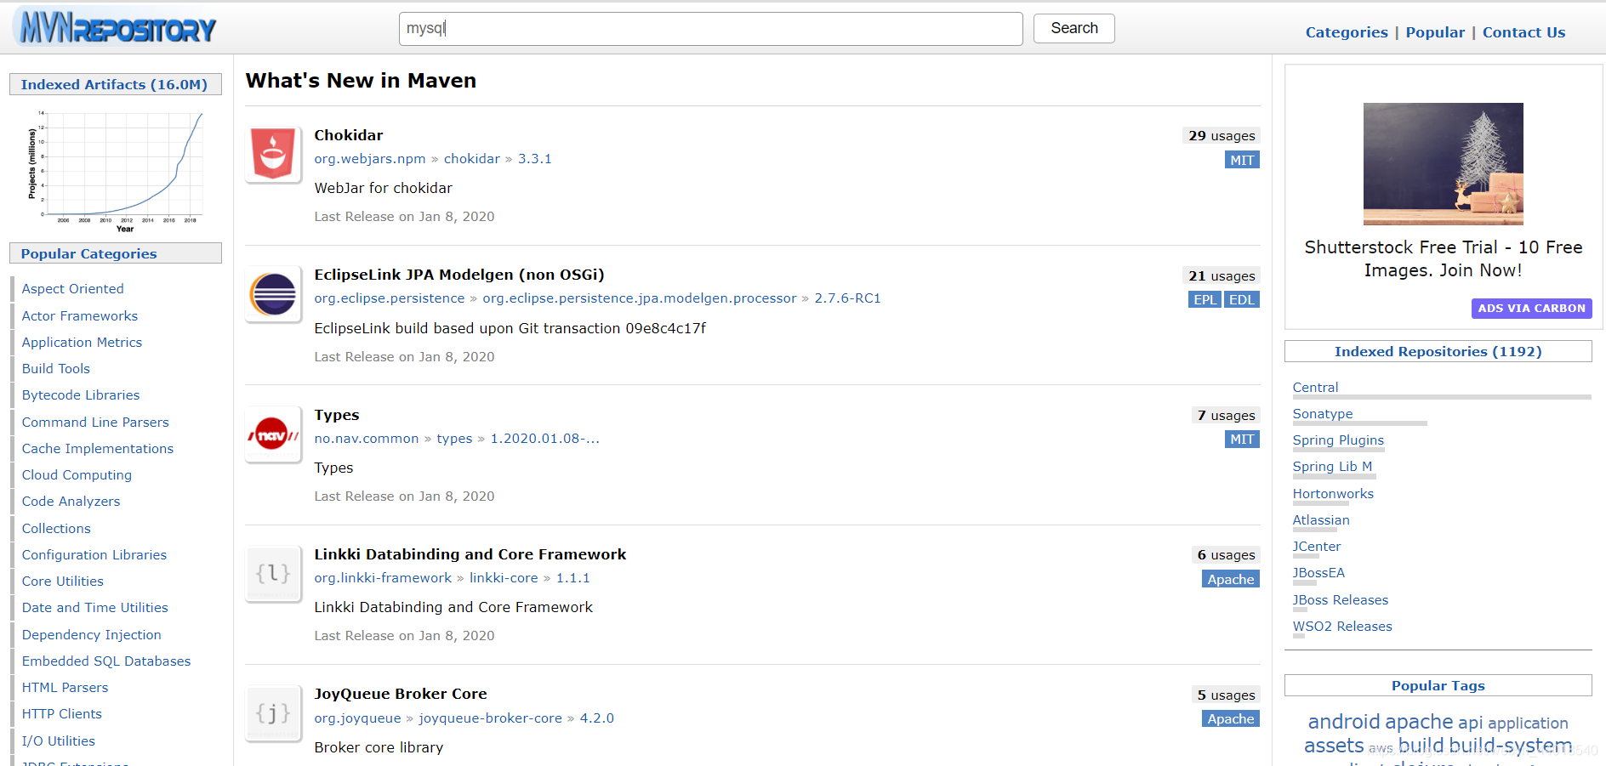Click the Shutterstock ad image

pyautogui.click(x=1443, y=164)
